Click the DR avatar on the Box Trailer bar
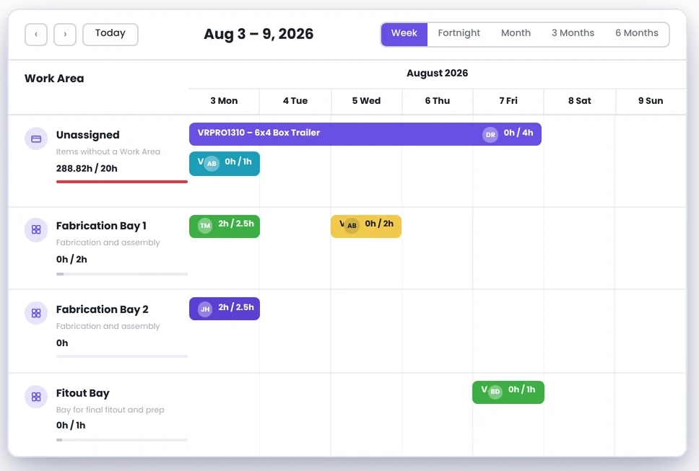The image size is (699, 471). (490, 134)
